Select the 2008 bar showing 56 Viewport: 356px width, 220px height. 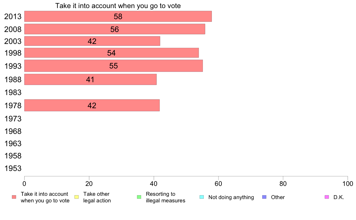[x=115, y=29]
